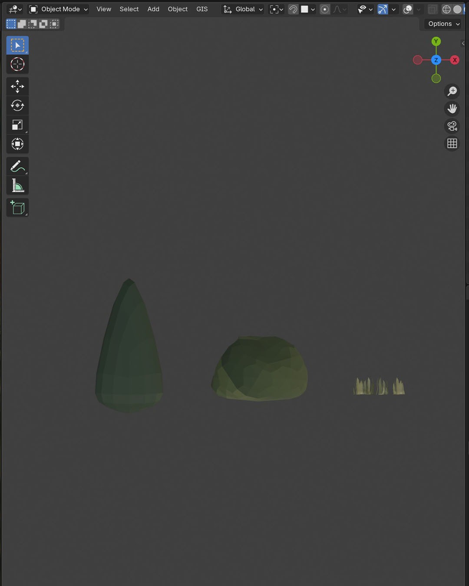The height and width of the screenshot is (586, 469).
Task: Open the View menu
Action: [x=104, y=9]
